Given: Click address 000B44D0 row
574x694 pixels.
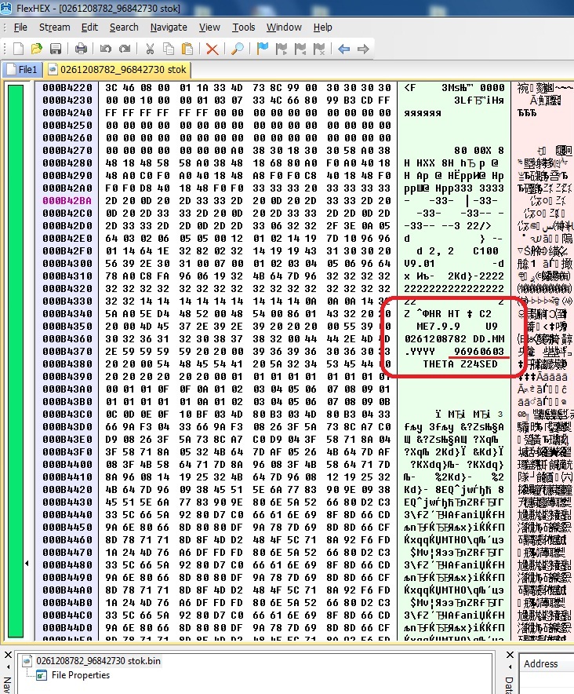Looking at the screenshot, I should [x=67, y=627].
